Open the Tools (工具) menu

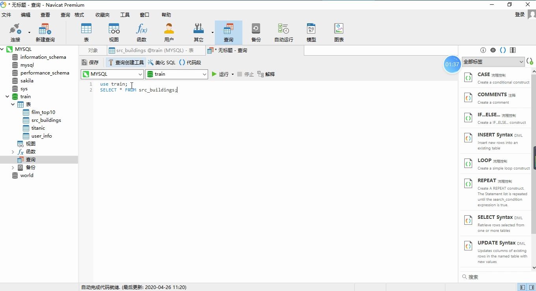pos(125,15)
